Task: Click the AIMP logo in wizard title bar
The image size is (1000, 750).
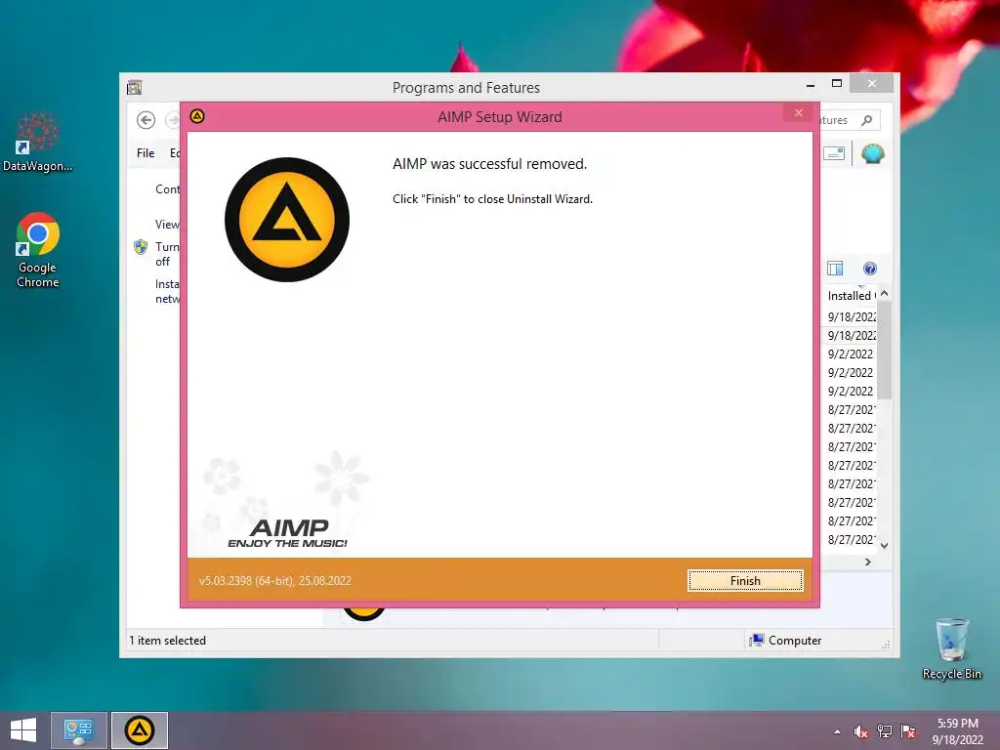Action: pyautogui.click(x=197, y=116)
